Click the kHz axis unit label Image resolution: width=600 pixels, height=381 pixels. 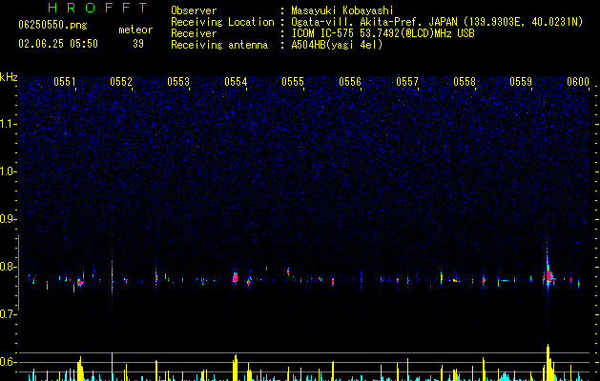click(9, 77)
